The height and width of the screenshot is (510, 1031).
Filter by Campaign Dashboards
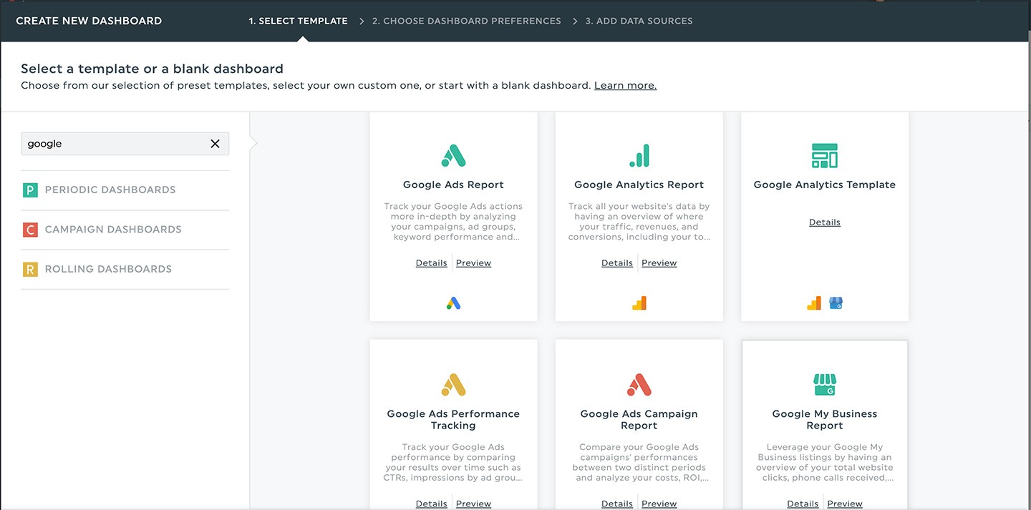[x=112, y=230]
